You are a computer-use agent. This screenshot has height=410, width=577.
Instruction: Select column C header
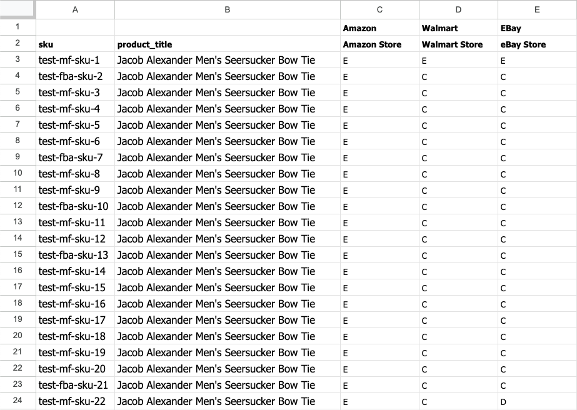pos(379,9)
